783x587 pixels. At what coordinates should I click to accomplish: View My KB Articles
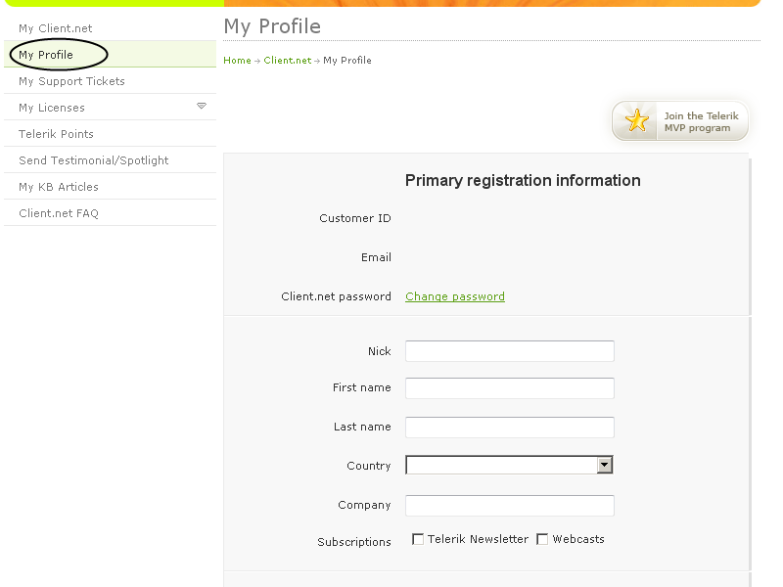point(59,187)
